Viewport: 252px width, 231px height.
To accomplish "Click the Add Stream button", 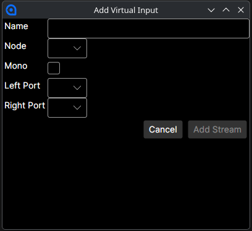I will [x=217, y=129].
